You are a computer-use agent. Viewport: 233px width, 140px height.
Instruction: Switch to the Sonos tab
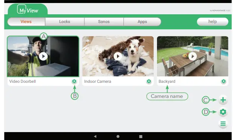tap(104, 22)
